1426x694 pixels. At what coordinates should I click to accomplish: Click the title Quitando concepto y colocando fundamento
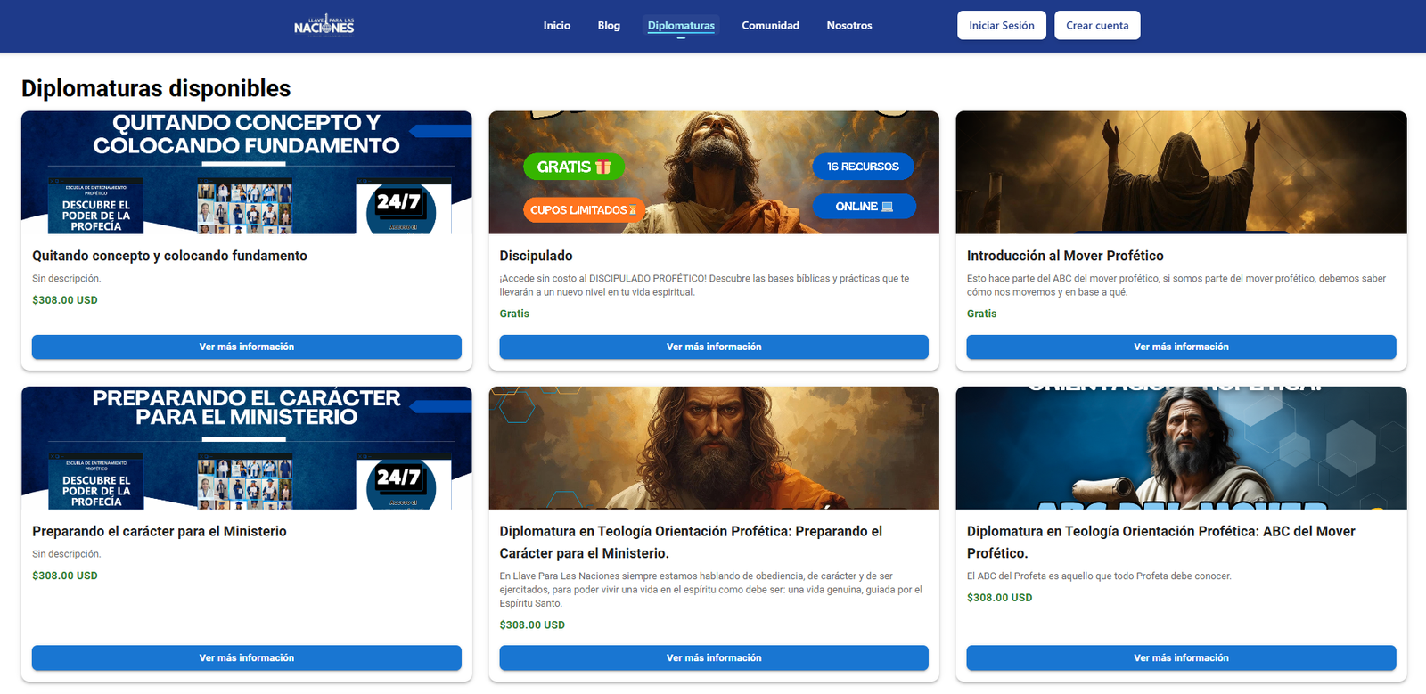coord(169,256)
